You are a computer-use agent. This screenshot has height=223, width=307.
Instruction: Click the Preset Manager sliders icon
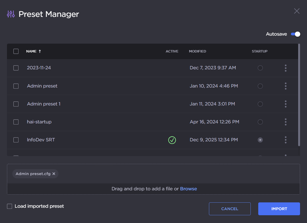pos(11,14)
